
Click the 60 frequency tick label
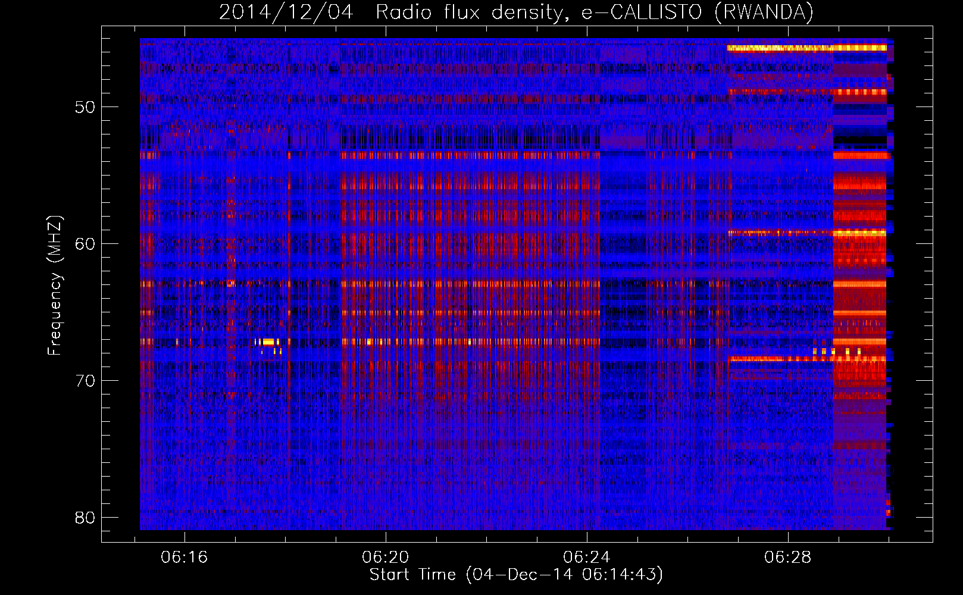pos(85,244)
